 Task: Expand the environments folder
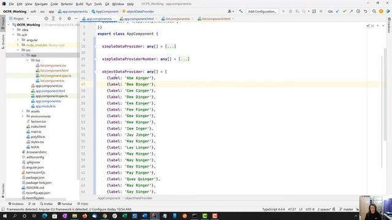pyautogui.click(x=23, y=116)
